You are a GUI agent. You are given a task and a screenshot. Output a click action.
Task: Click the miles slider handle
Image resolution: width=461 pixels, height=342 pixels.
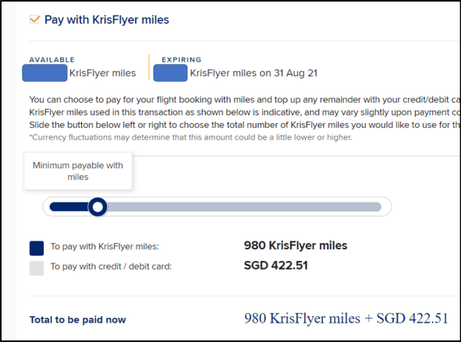98,207
